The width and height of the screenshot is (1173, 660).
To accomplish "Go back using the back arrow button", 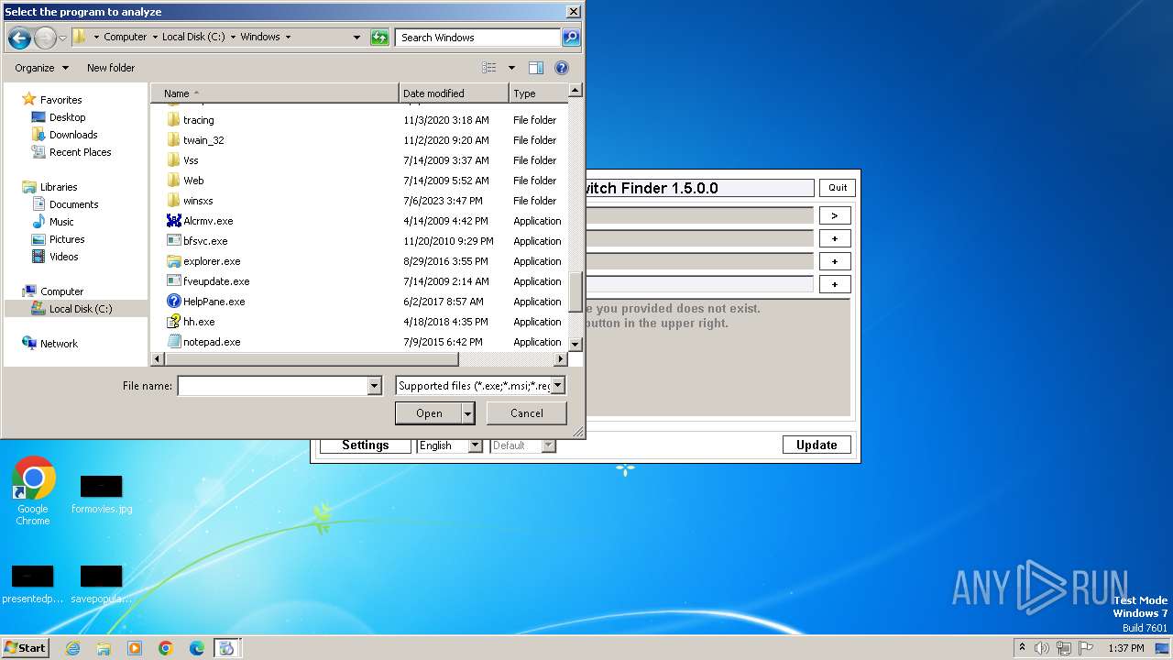I will click(19, 38).
